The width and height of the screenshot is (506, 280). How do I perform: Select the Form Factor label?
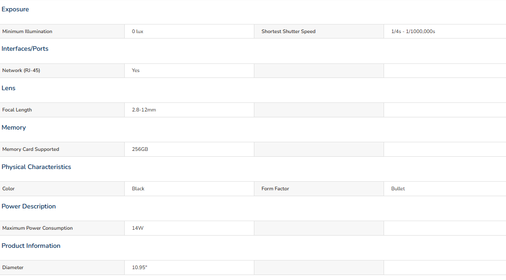click(x=275, y=189)
